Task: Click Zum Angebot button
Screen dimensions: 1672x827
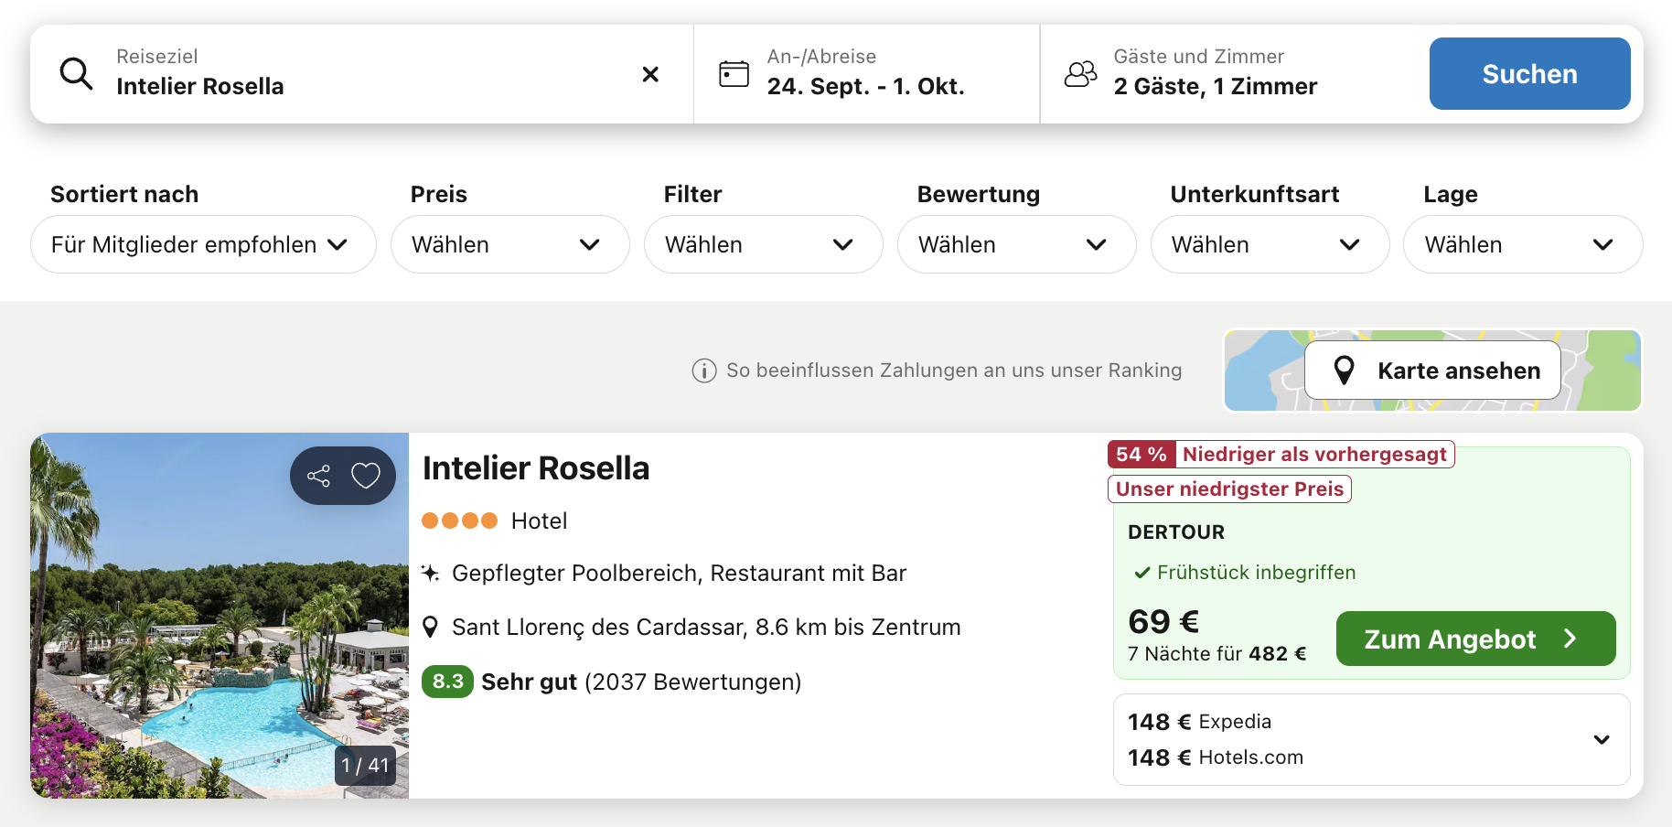Action: pos(1475,639)
